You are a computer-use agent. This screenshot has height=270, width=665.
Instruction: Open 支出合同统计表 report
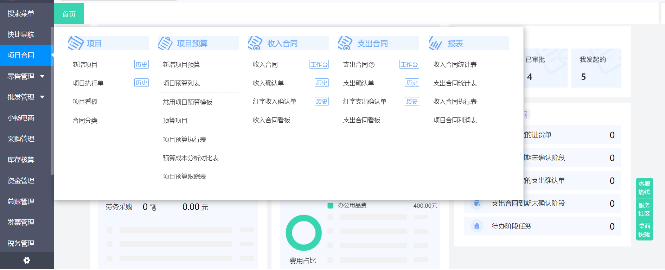tap(455, 83)
